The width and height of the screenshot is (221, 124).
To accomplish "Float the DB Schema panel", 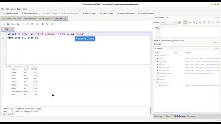I will coord(216,48).
